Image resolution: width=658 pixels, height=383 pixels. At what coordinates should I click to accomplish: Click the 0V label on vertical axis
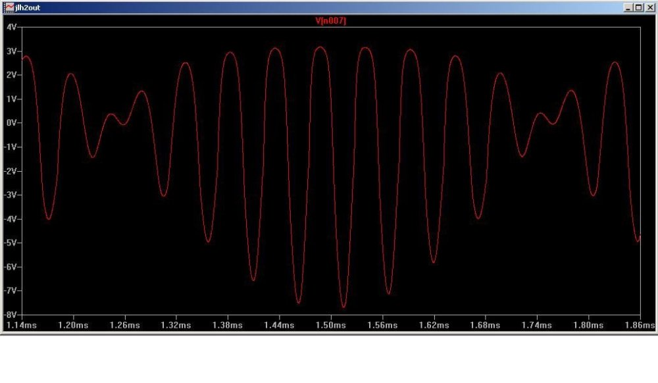tap(13, 123)
